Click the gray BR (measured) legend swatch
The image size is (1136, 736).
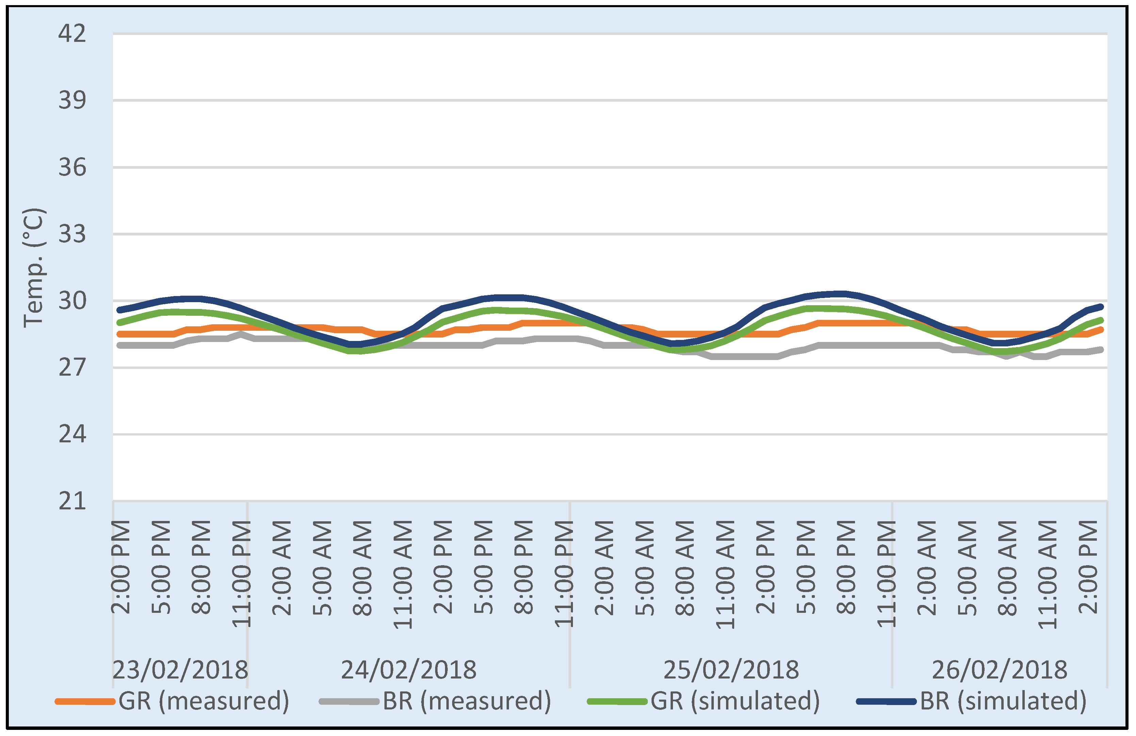click(349, 701)
